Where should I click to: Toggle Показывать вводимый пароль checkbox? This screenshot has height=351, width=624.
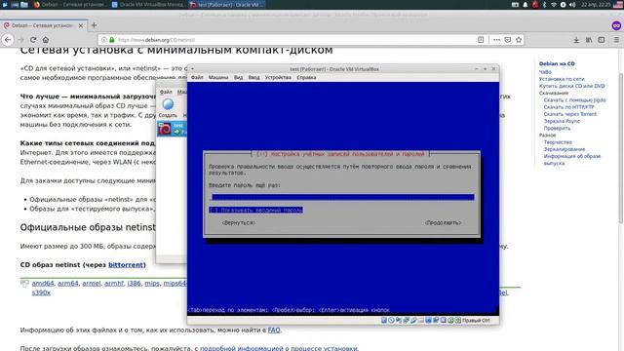(255, 210)
